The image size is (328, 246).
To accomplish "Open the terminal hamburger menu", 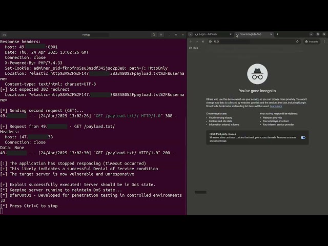I will tap(161, 35).
